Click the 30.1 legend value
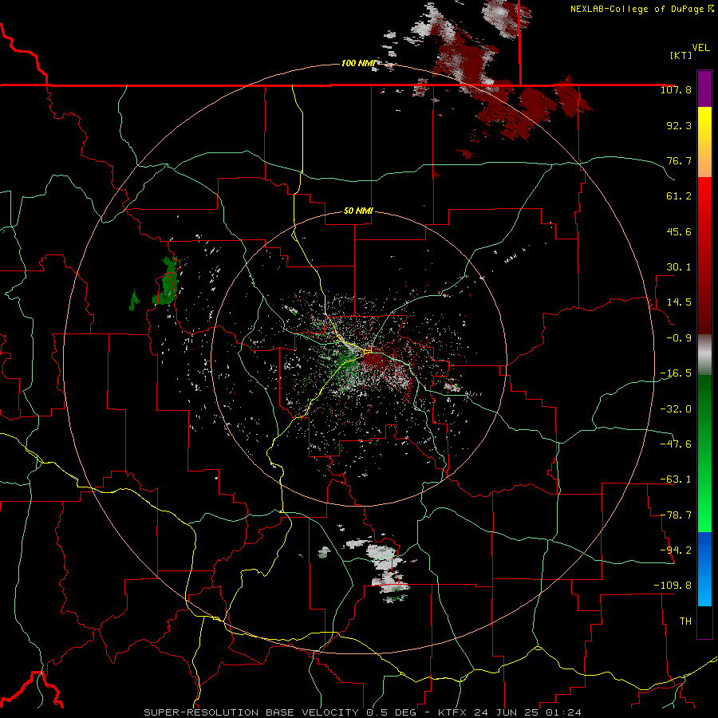 679,267
